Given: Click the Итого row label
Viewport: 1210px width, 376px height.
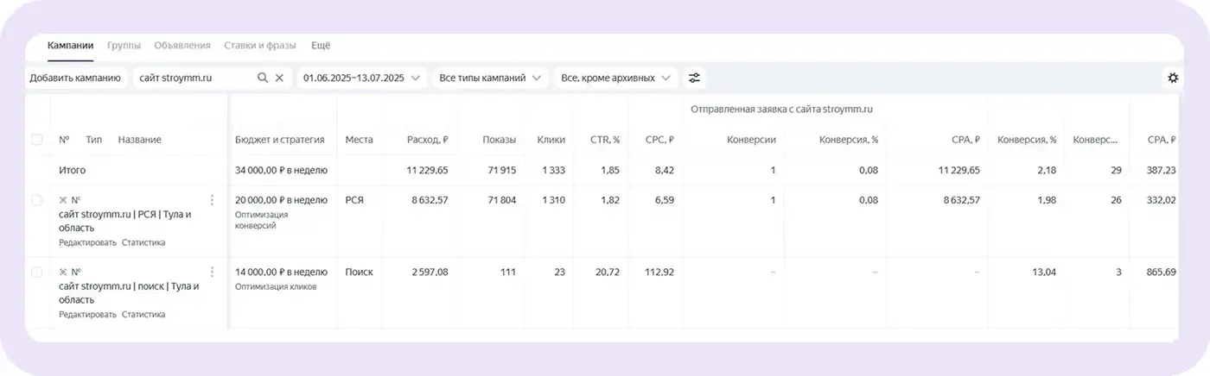Looking at the screenshot, I should click(72, 171).
